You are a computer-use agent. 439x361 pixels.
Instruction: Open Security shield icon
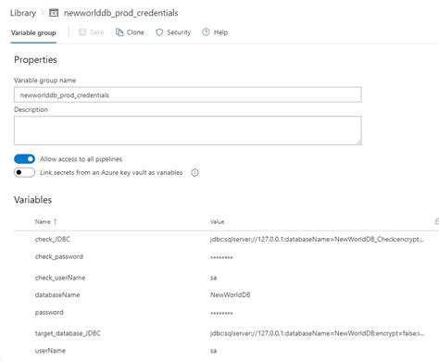coord(159,32)
